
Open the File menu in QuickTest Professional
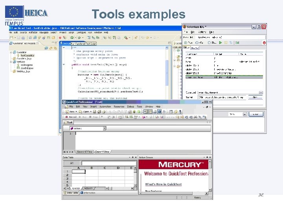[x=71, y=107]
